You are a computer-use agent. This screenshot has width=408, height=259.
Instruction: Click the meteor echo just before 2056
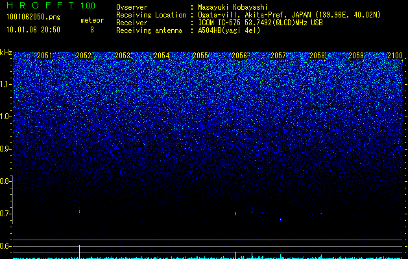pyautogui.click(x=235, y=214)
